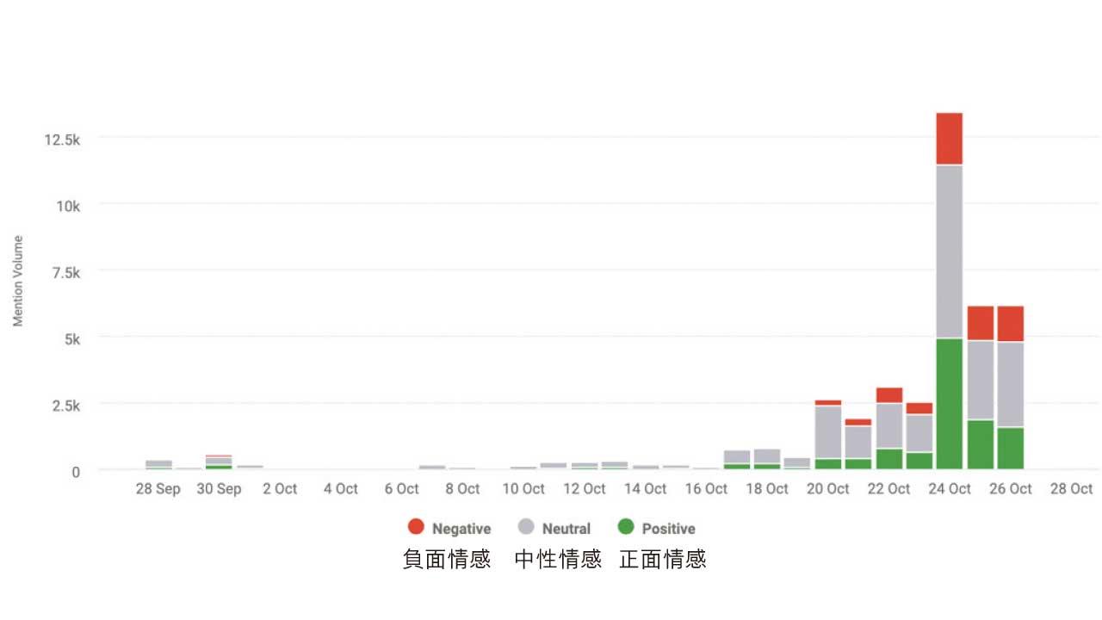Click the 負面情感 caption text
The image size is (1102, 620).
[446, 560]
